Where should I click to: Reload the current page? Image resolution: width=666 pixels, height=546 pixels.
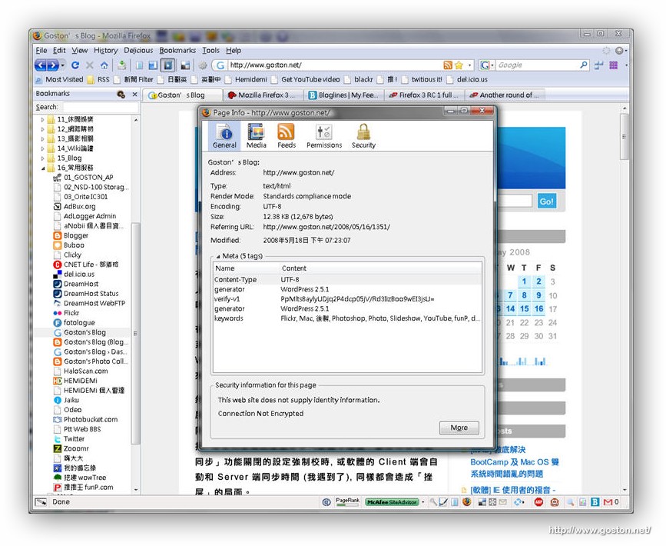(75, 65)
